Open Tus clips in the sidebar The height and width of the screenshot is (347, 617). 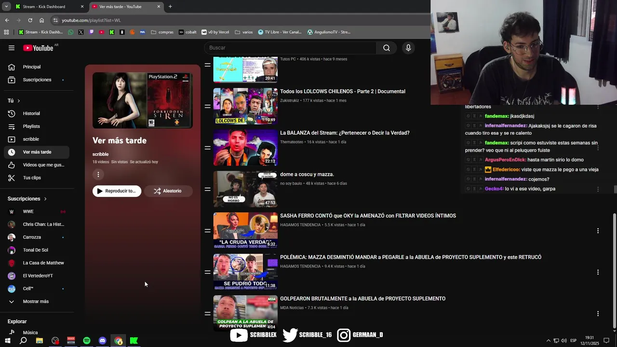point(37,178)
